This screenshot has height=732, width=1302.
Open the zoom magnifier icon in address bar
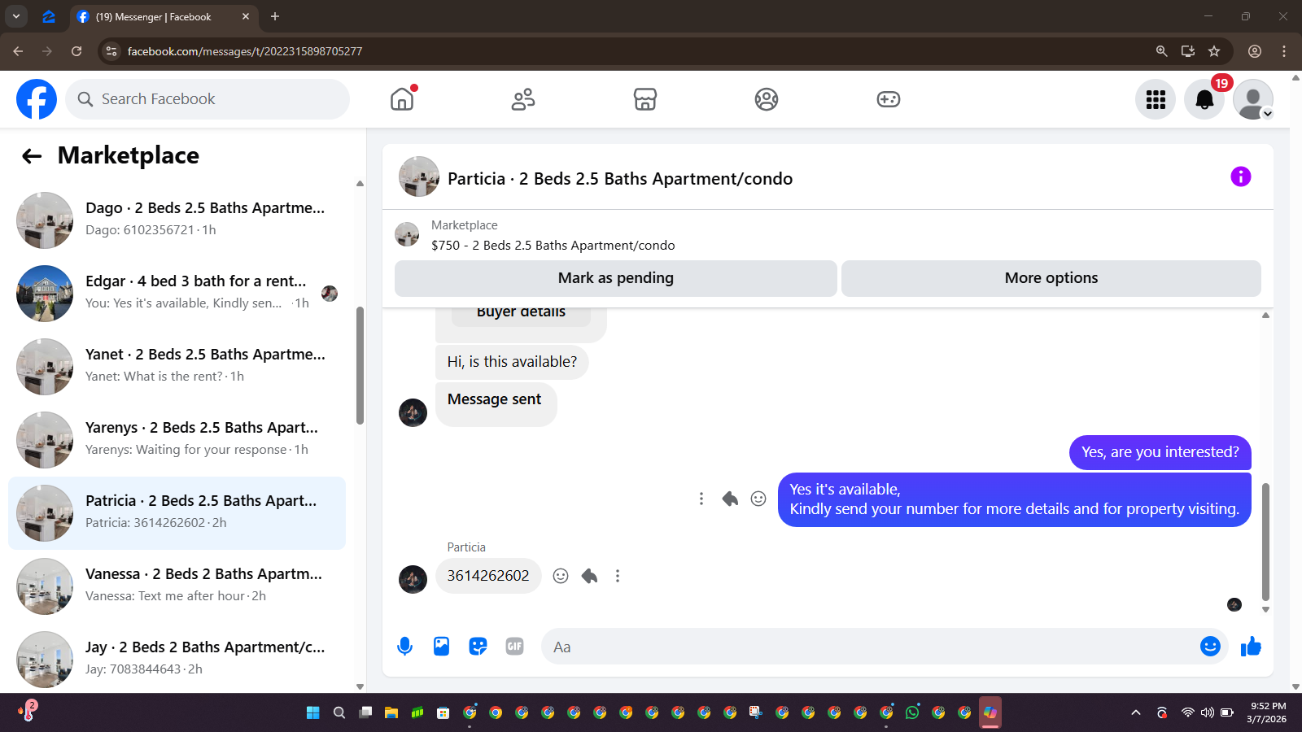1161,51
